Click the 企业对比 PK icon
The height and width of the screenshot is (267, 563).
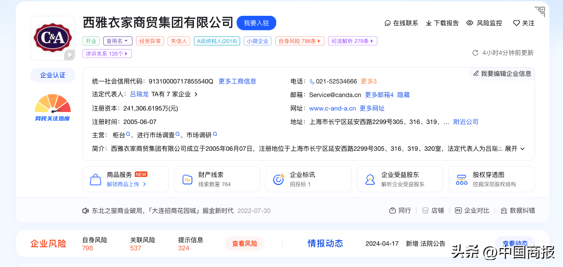pos(458,211)
